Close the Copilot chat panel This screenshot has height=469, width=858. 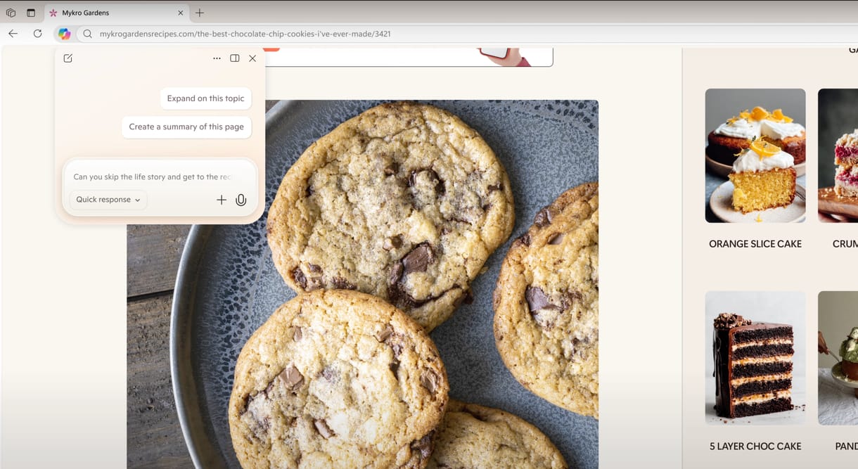click(252, 58)
